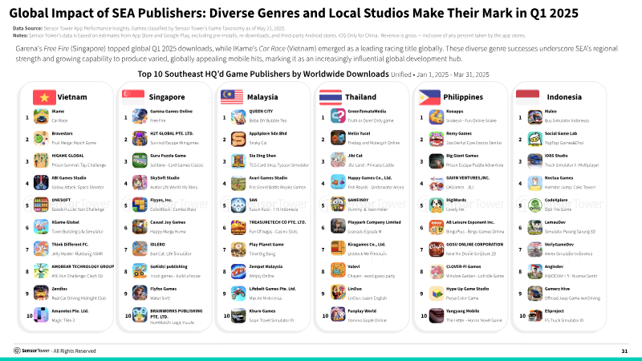Viewport: 642px width, 361px height.
Task: Click the Indonesia flag icon
Action: pos(527,97)
